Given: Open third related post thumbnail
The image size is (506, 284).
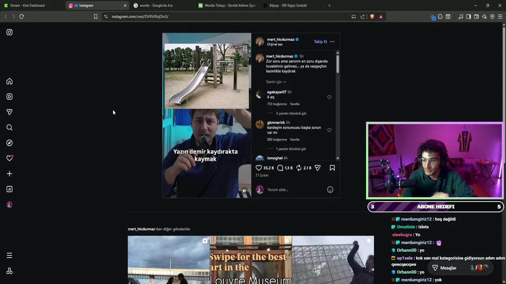Looking at the screenshot, I should pyautogui.click(x=333, y=260).
